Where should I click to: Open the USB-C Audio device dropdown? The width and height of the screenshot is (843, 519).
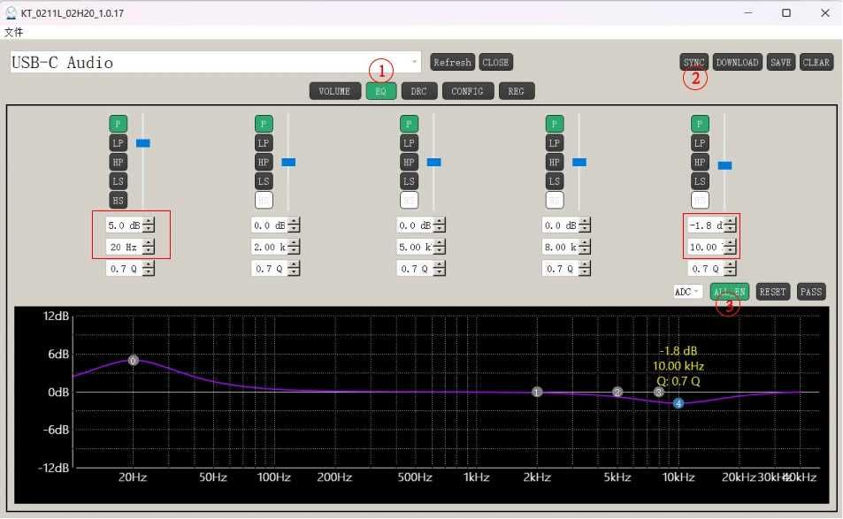pos(215,62)
